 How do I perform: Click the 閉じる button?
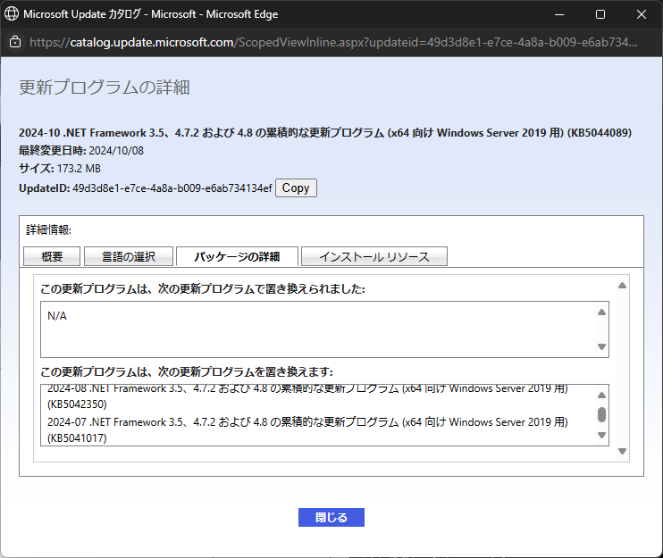click(x=331, y=518)
